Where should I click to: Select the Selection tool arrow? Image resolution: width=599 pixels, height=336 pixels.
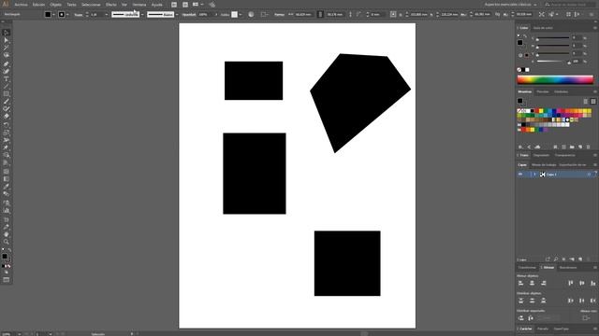pos(7,33)
